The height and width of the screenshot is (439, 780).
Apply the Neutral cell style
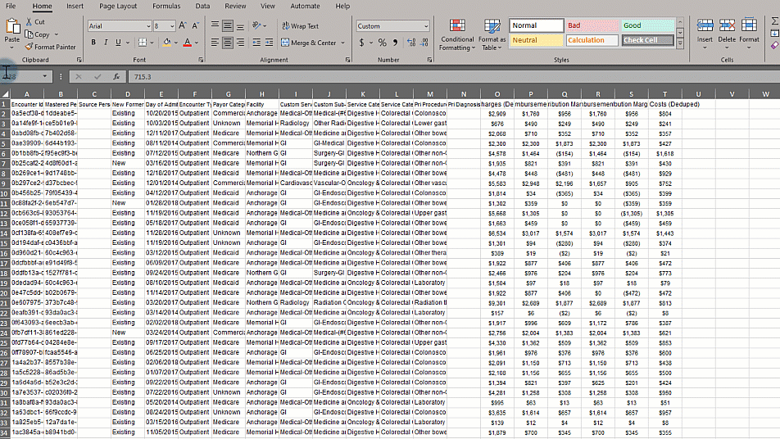point(536,40)
